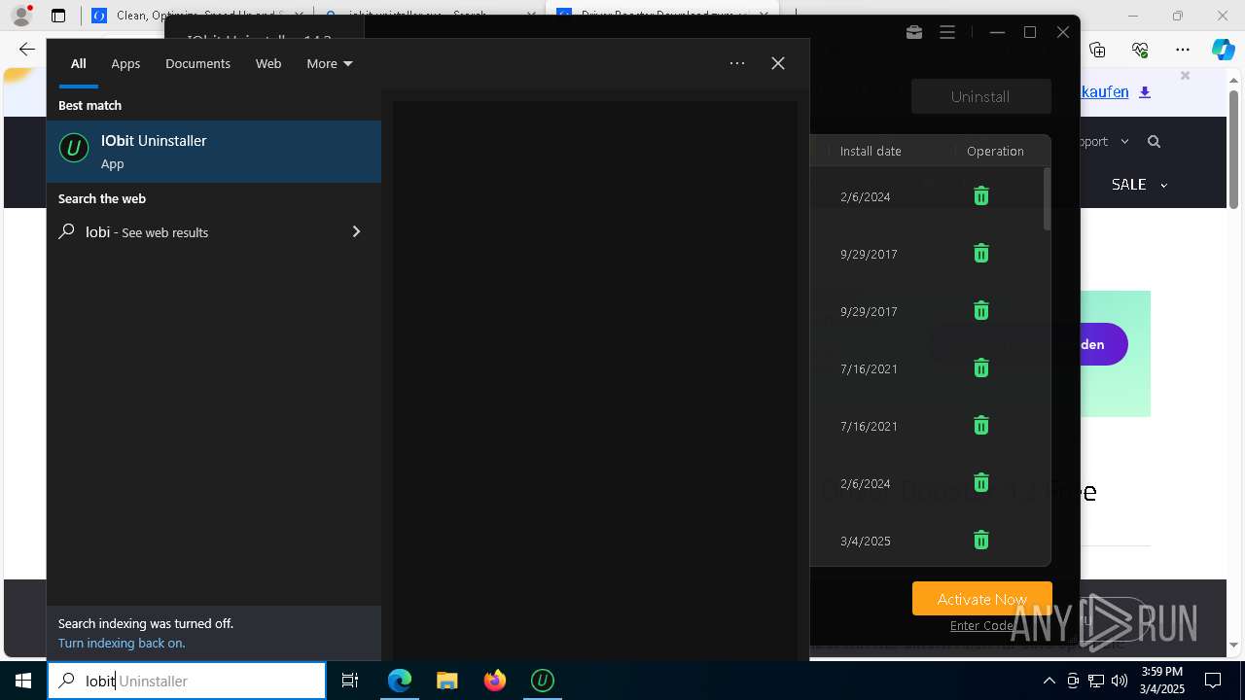Expand the More search filter dropdown
Viewport: 1245px width, 700px height.
330,63
